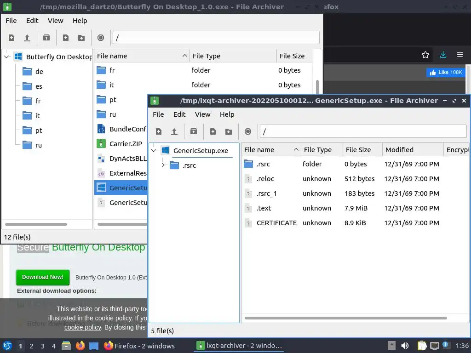Click Add folder icon in GenericSetup window toolbar
Screen dimensions: 471x353
point(229,131)
